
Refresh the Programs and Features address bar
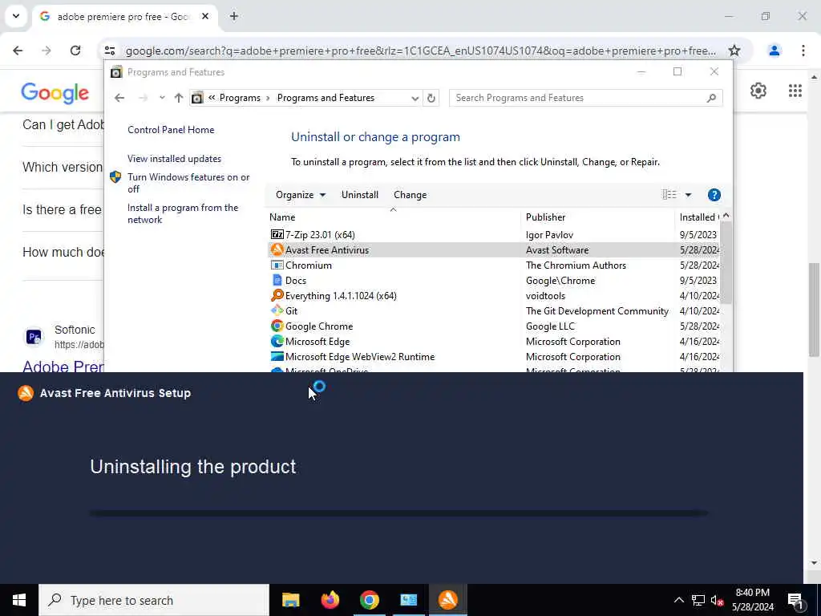tap(431, 98)
